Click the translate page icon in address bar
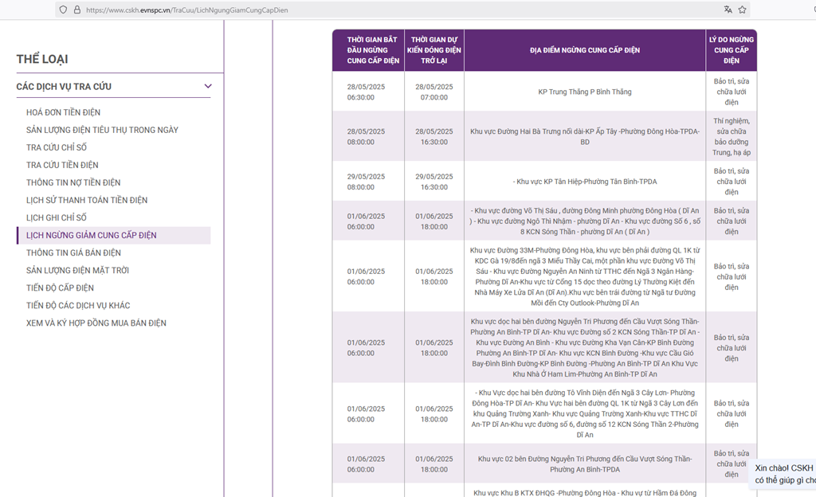This screenshot has height=497, width=816. click(x=728, y=10)
